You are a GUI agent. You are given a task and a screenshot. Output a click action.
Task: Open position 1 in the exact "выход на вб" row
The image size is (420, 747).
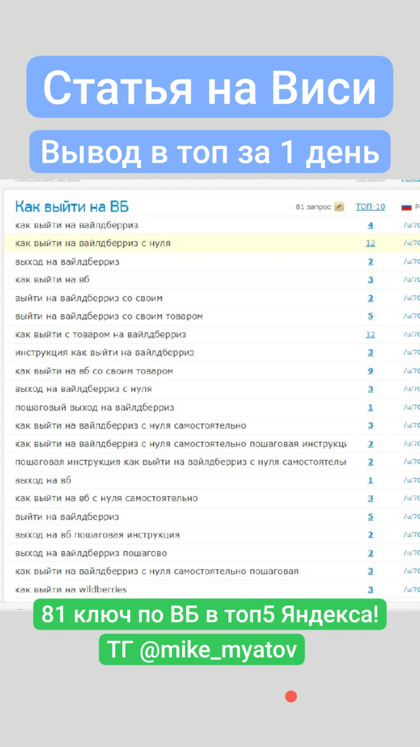click(x=370, y=480)
